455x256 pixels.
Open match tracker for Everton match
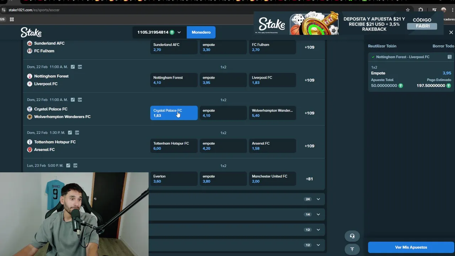click(x=75, y=166)
